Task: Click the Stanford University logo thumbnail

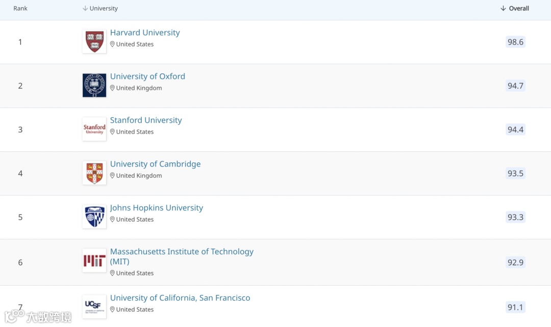Action: click(x=94, y=129)
